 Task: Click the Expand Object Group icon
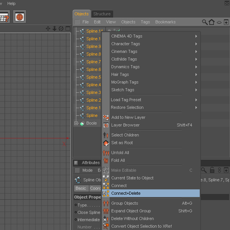pyautogui.click(x=106, y=211)
